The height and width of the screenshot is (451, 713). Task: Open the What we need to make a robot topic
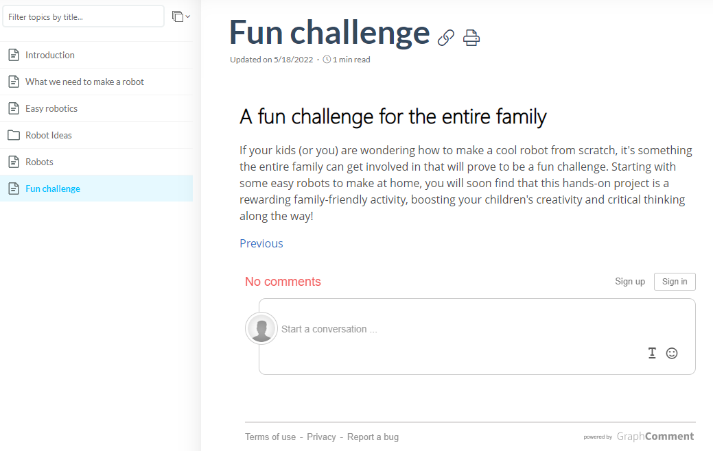[x=84, y=81]
